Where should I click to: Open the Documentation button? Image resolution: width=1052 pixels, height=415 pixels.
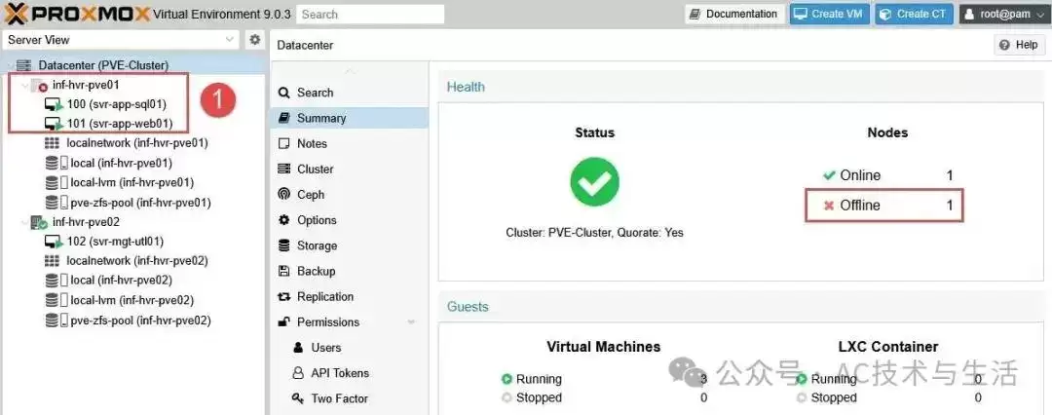[x=734, y=14]
